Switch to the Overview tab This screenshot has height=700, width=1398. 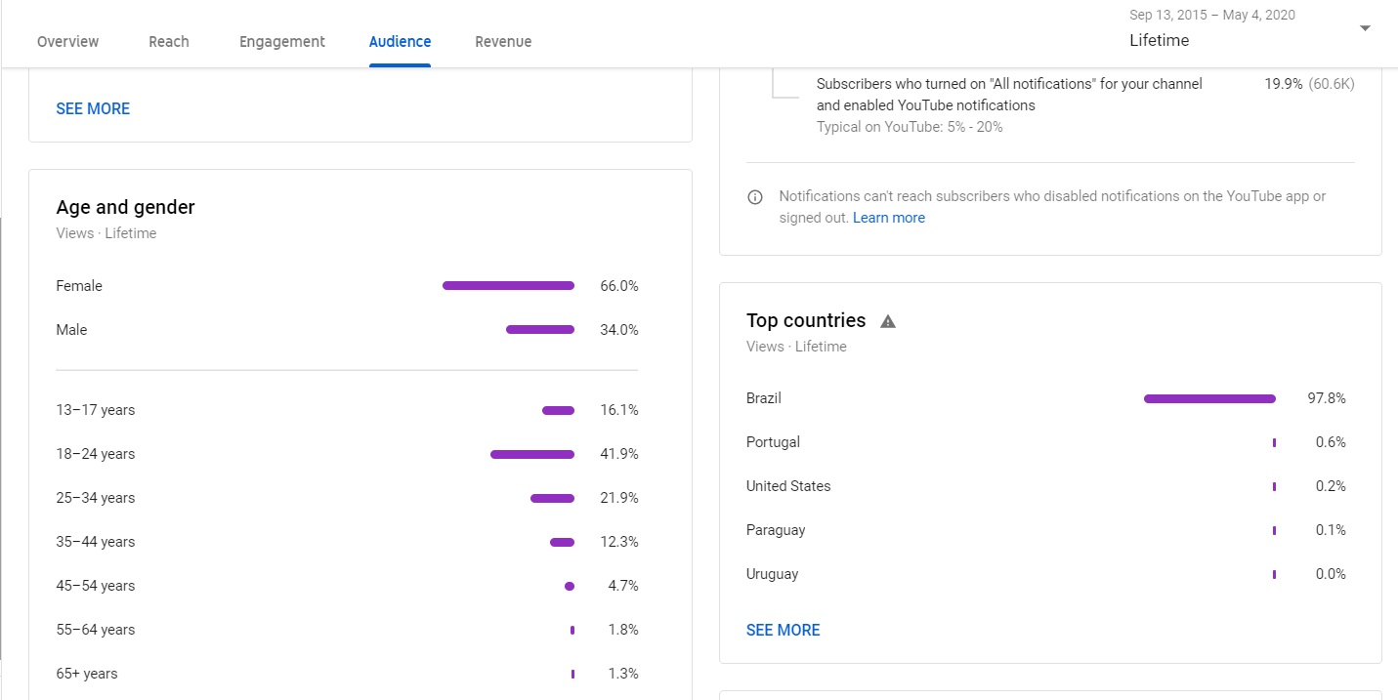point(68,42)
